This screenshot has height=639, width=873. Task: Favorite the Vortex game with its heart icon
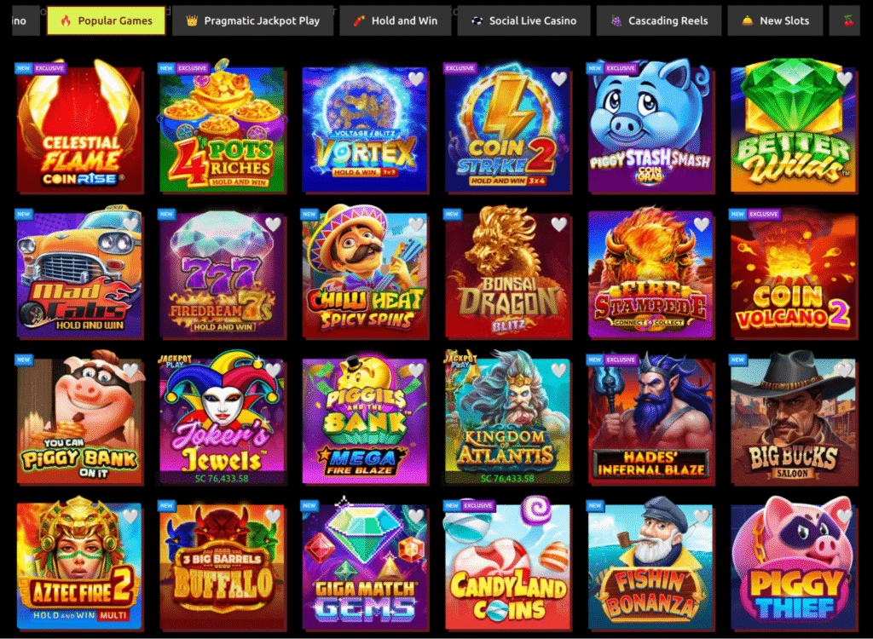coord(416,79)
